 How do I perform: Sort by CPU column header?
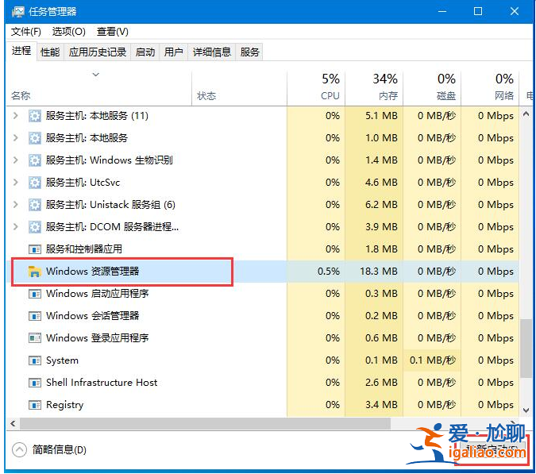pos(316,88)
